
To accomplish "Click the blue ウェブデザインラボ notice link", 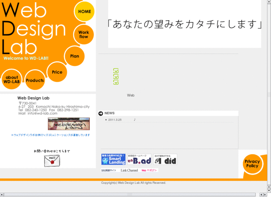I will (x=50, y=135).
